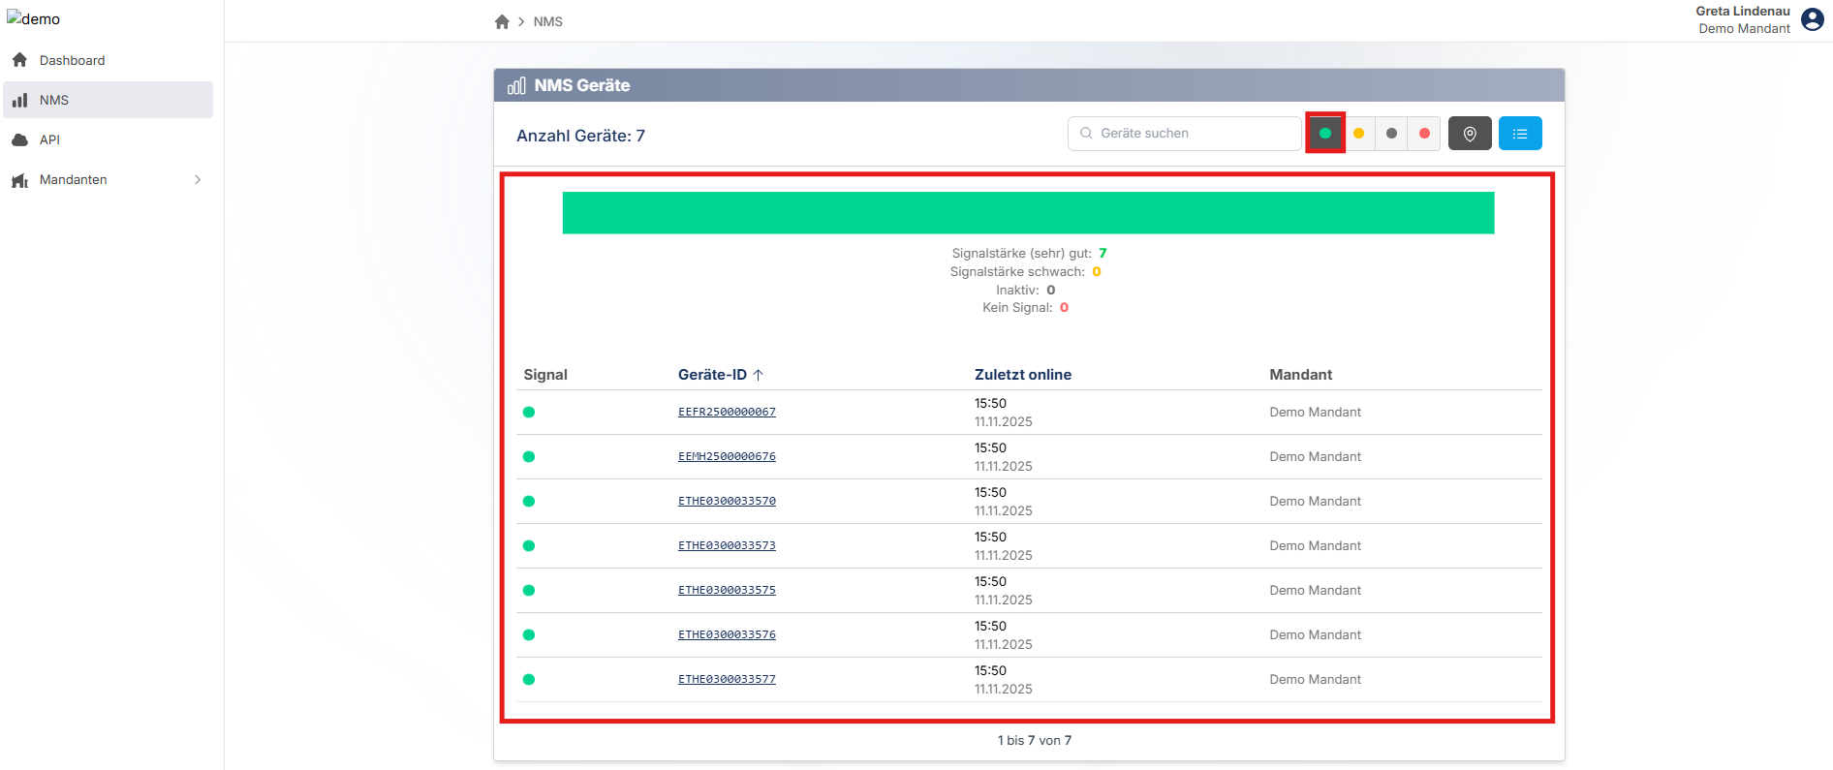Expand the Mandanten submenu chevron
This screenshot has height=770, width=1833.
(198, 180)
